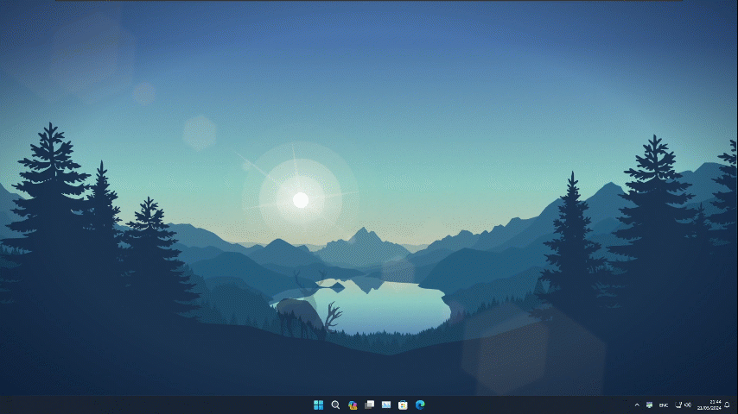Open clock and date flyout
The image size is (738, 414).
pos(709,405)
